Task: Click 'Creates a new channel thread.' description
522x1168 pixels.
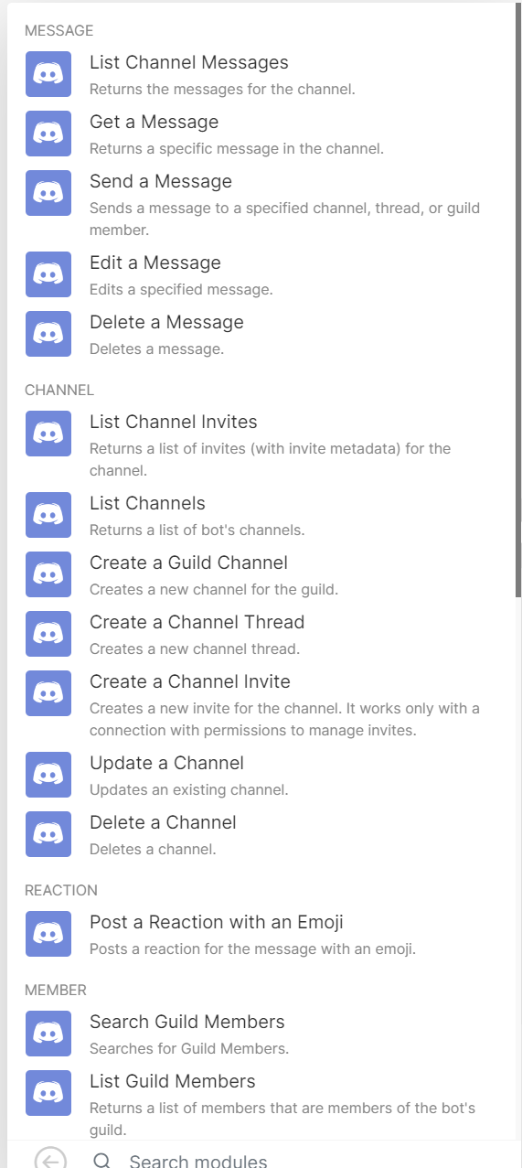Action: point(195,648)
